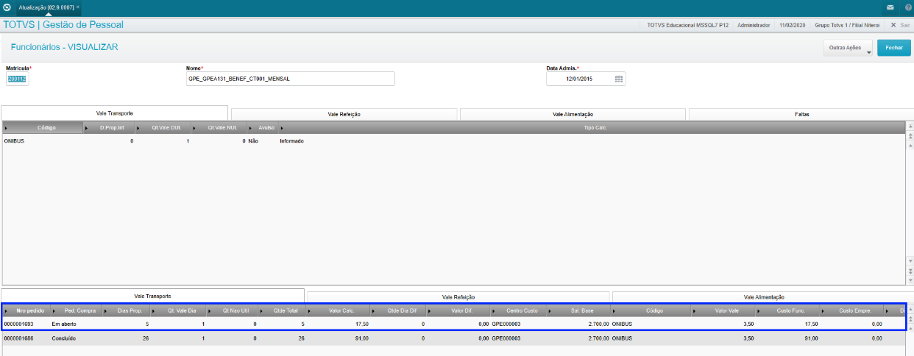
Task: Click the Matrícula input field
Action: (16, 79)
